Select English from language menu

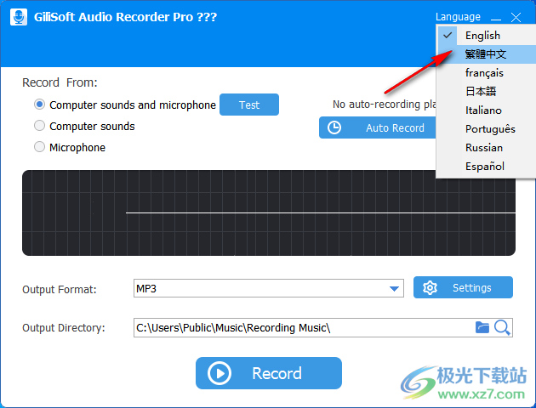coord(486,36)
